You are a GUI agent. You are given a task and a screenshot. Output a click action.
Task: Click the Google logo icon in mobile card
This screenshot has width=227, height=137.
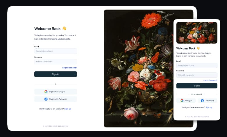click(x=182, y=101)
